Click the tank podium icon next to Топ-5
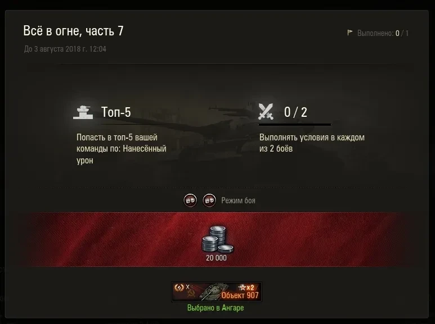The width and height of the screenshot is (435, 324). coord(83,112)
